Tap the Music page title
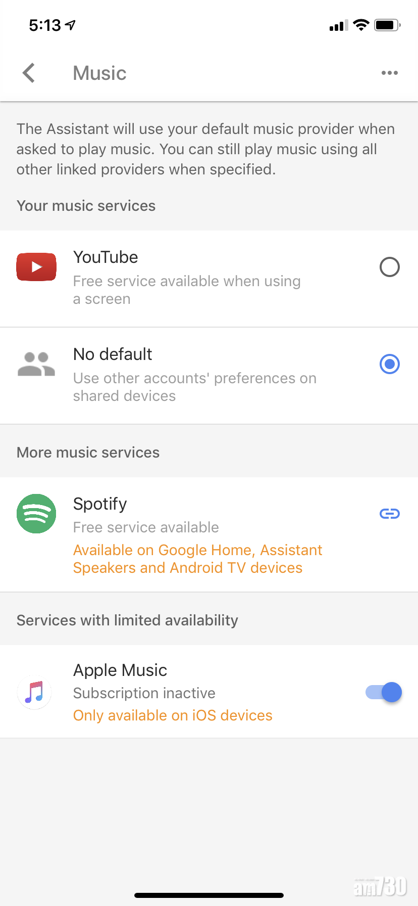The image size is (418, 906). point(99,73)
